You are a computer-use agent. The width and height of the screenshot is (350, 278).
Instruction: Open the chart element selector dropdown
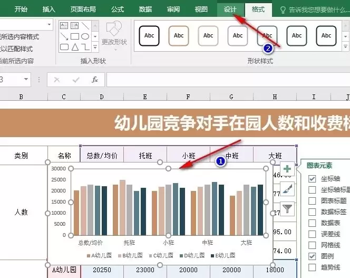(50, 24)
